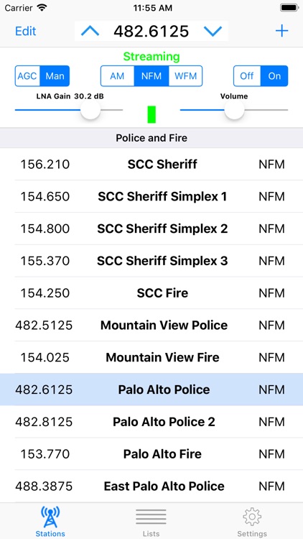Image resolution: width=303 pixels, height=539 pixels.
Task: Turn streaming On
Action: pyautogui.click(x=274, y=76)
